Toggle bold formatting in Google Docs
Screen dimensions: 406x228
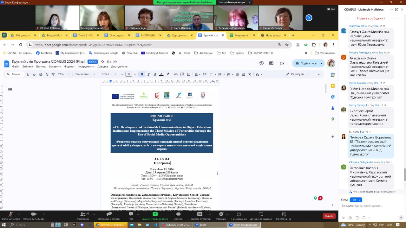tap(142, 74)
